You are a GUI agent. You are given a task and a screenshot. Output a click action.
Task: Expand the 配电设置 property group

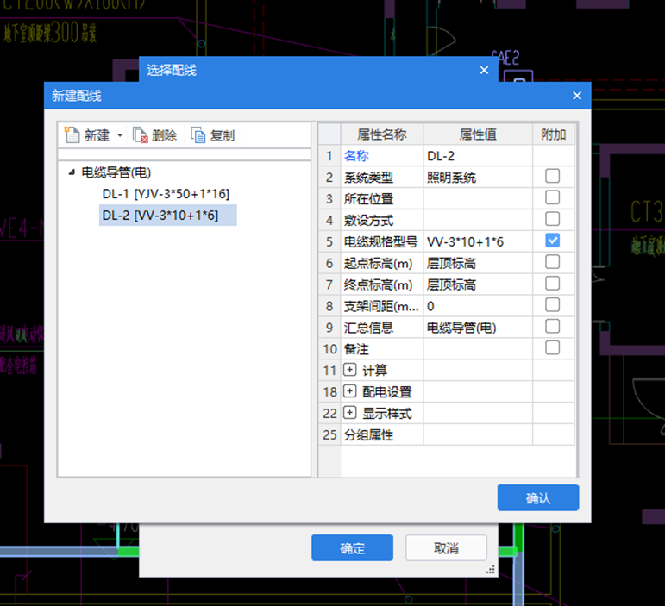pos(350,391)
